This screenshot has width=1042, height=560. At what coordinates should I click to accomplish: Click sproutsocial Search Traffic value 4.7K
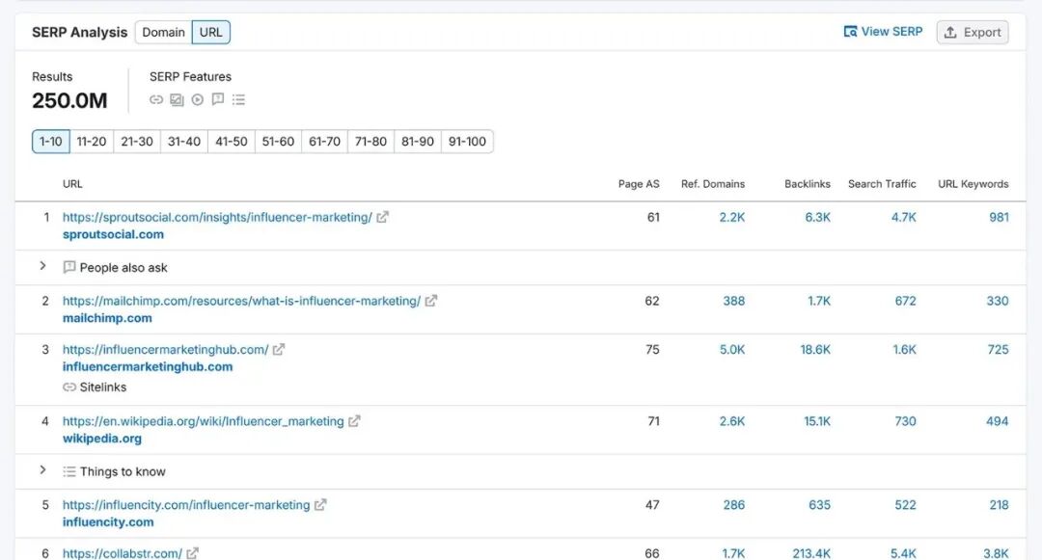[903, 217]
